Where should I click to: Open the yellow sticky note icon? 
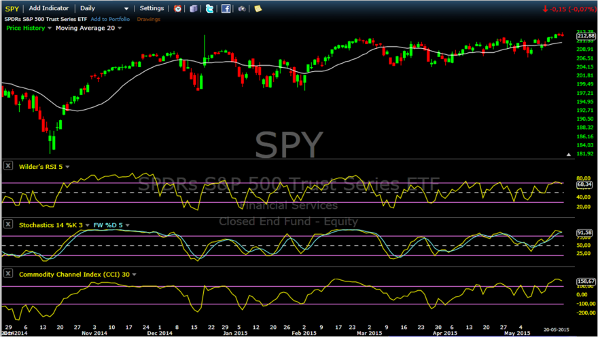coord(258,8)
